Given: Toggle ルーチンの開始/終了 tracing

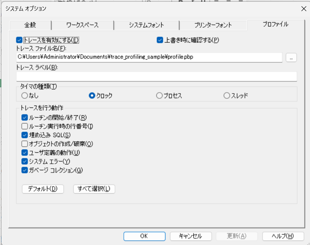Looking at the screenshot, I should coord(24,117).
